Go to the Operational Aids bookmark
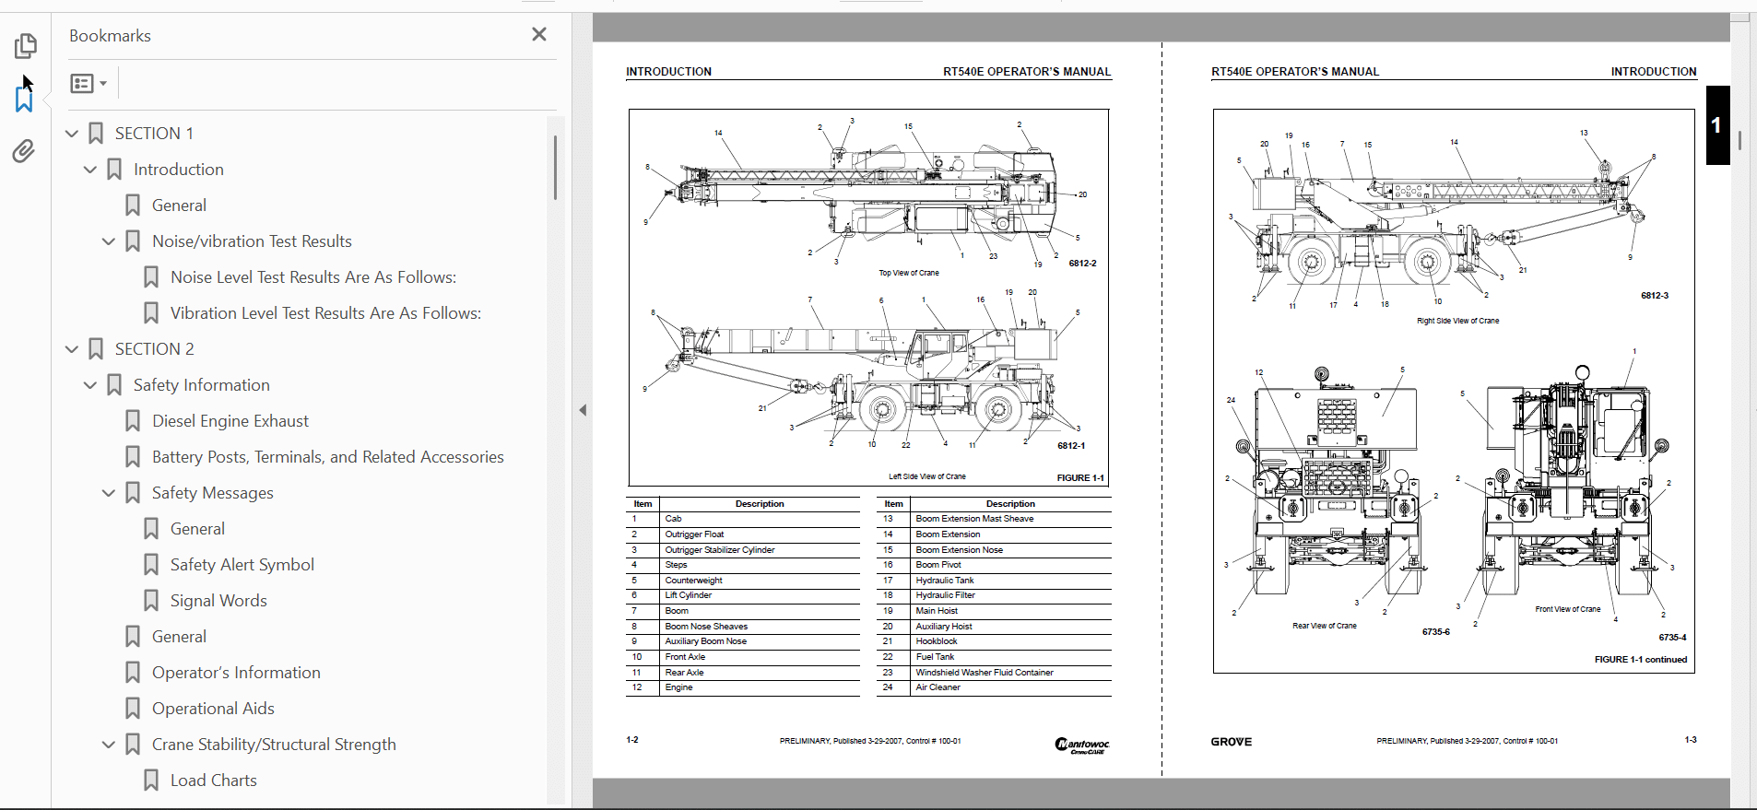1757x810 pixels. click(213, 709)
